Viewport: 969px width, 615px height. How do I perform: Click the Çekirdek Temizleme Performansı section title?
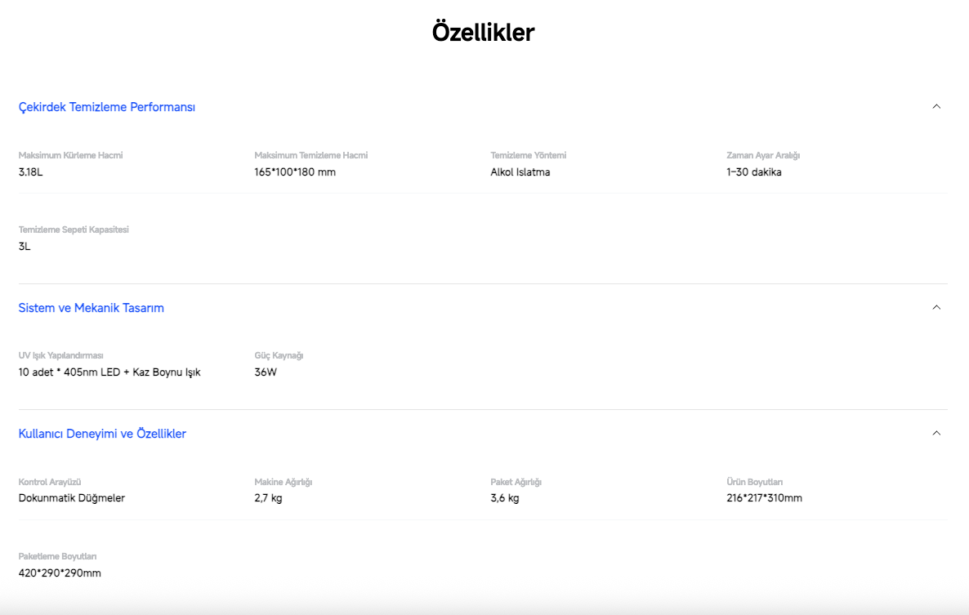tap(107, 107)
